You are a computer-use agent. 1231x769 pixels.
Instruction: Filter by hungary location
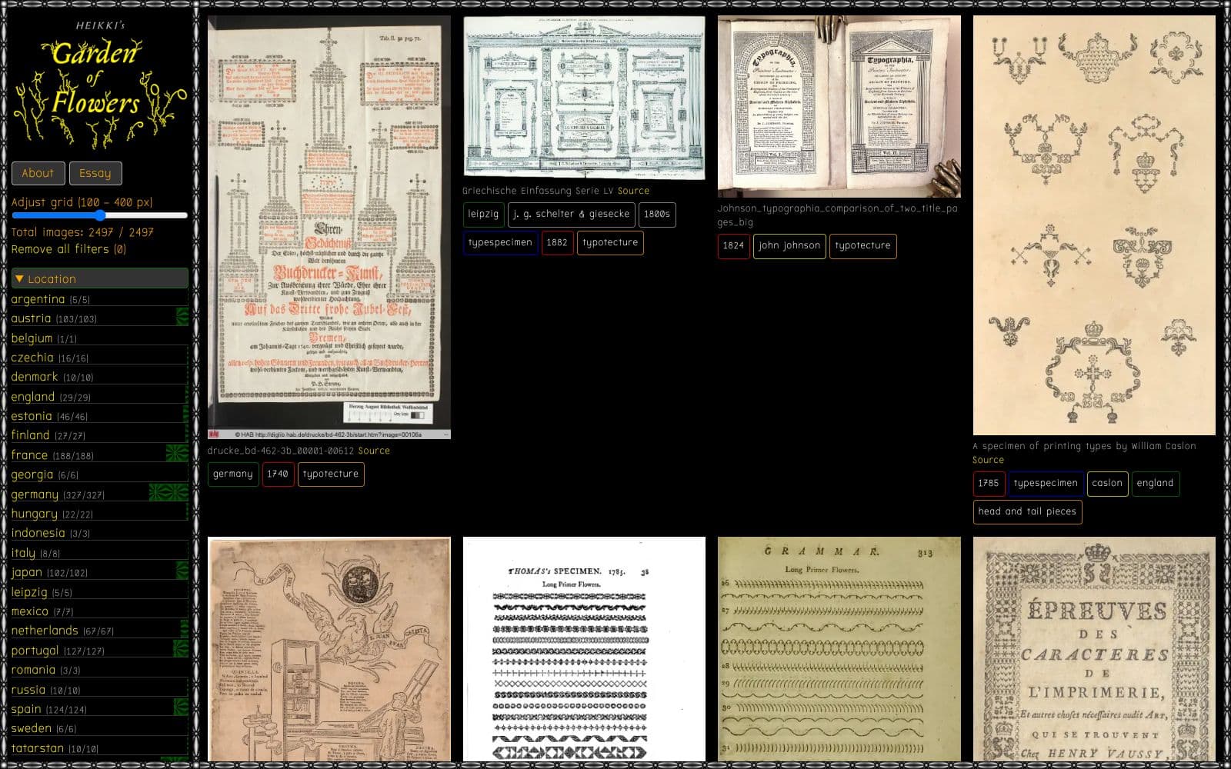[100, 514]
